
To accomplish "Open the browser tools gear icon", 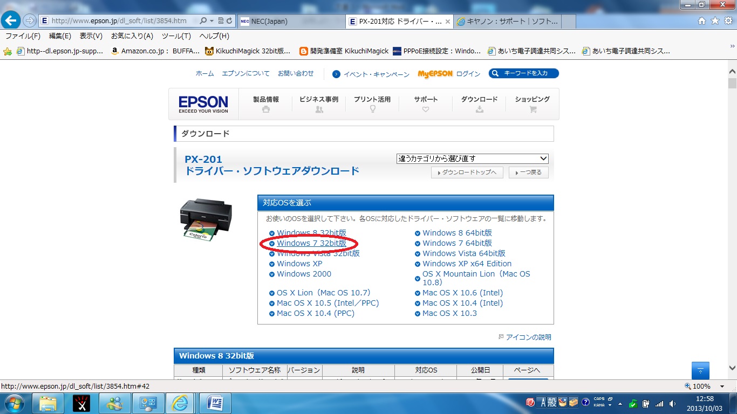I will click(728, 21).
